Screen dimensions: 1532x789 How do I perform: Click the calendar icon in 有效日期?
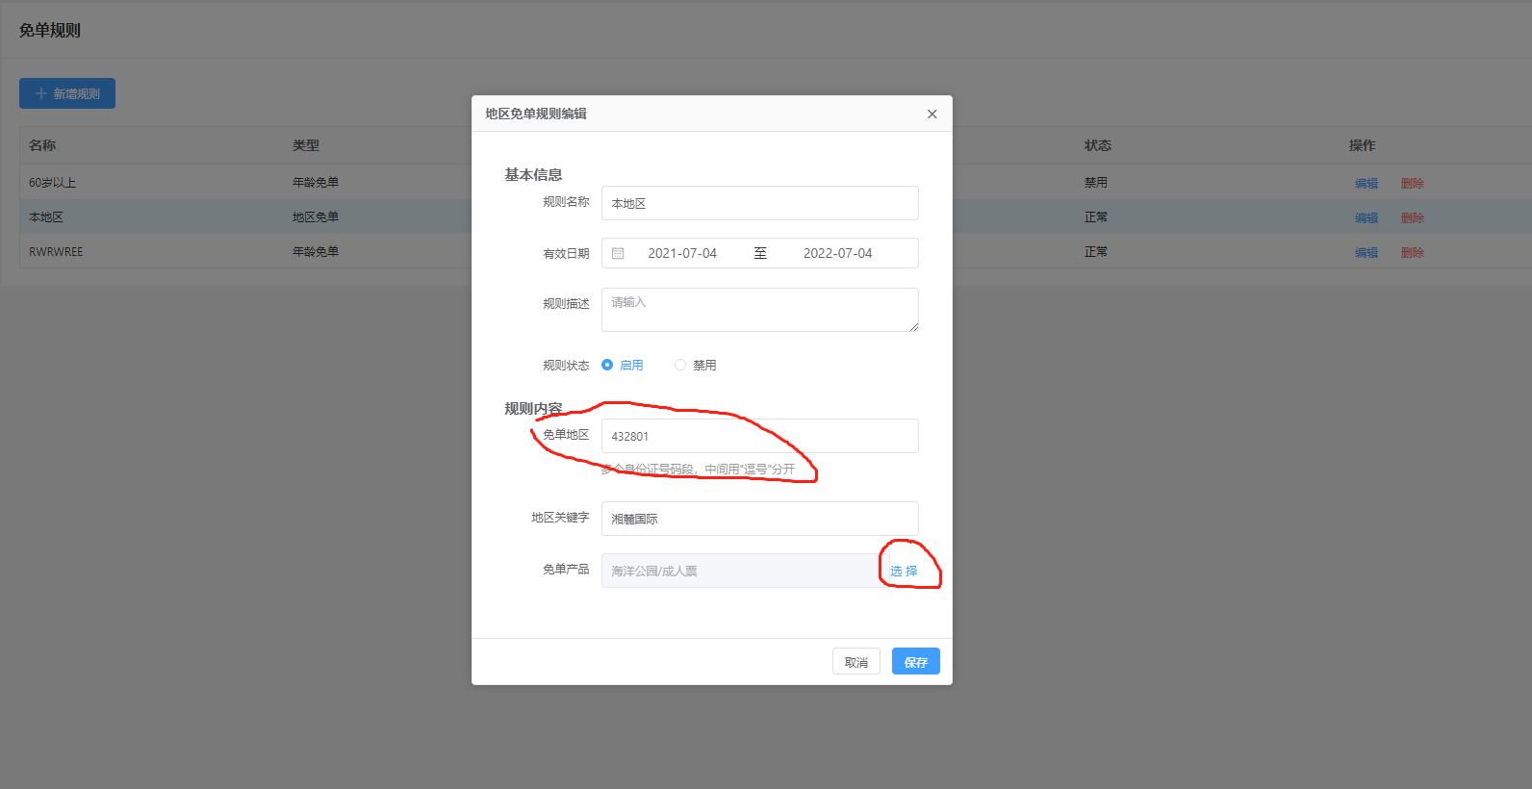[x=618, y=254]
